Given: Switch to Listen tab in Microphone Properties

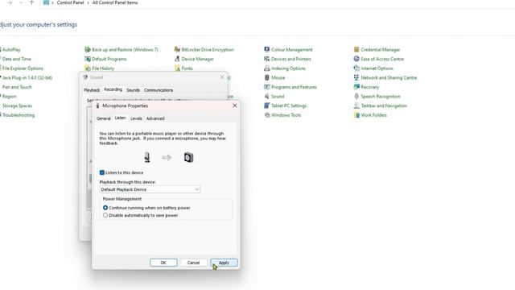Looking at the screenshot, I should click(120, 118).
